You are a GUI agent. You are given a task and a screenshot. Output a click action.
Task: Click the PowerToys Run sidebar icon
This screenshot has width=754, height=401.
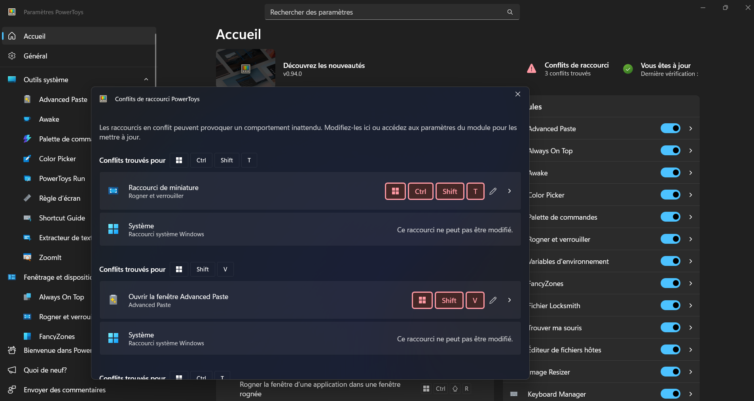pos(27,179)
